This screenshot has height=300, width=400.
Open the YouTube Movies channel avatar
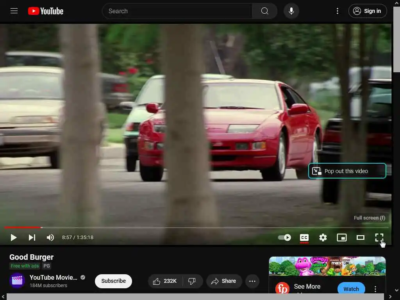point(17,280)
